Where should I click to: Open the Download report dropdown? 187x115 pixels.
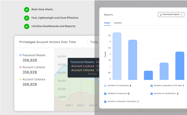click(171, 14)
